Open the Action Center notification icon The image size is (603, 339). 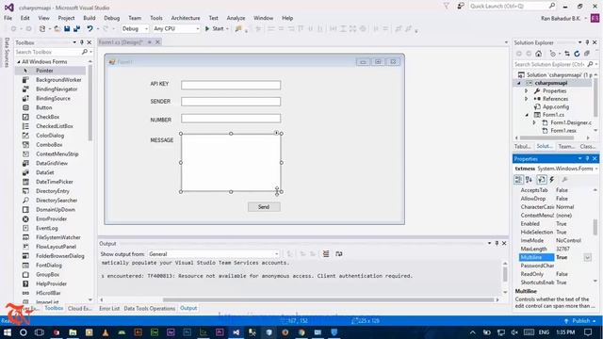(588, 332)
